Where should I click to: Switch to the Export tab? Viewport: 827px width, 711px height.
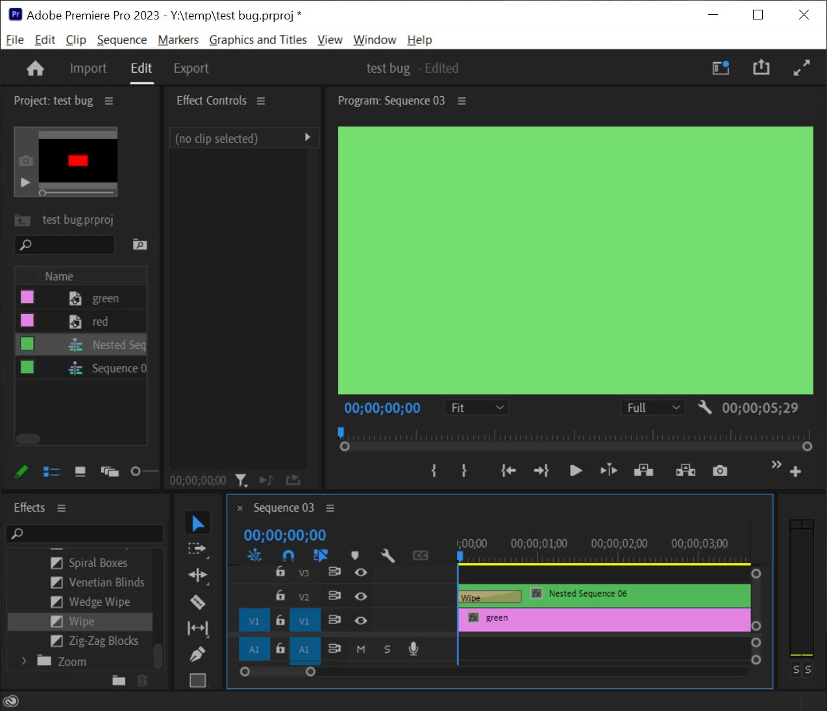191,68
